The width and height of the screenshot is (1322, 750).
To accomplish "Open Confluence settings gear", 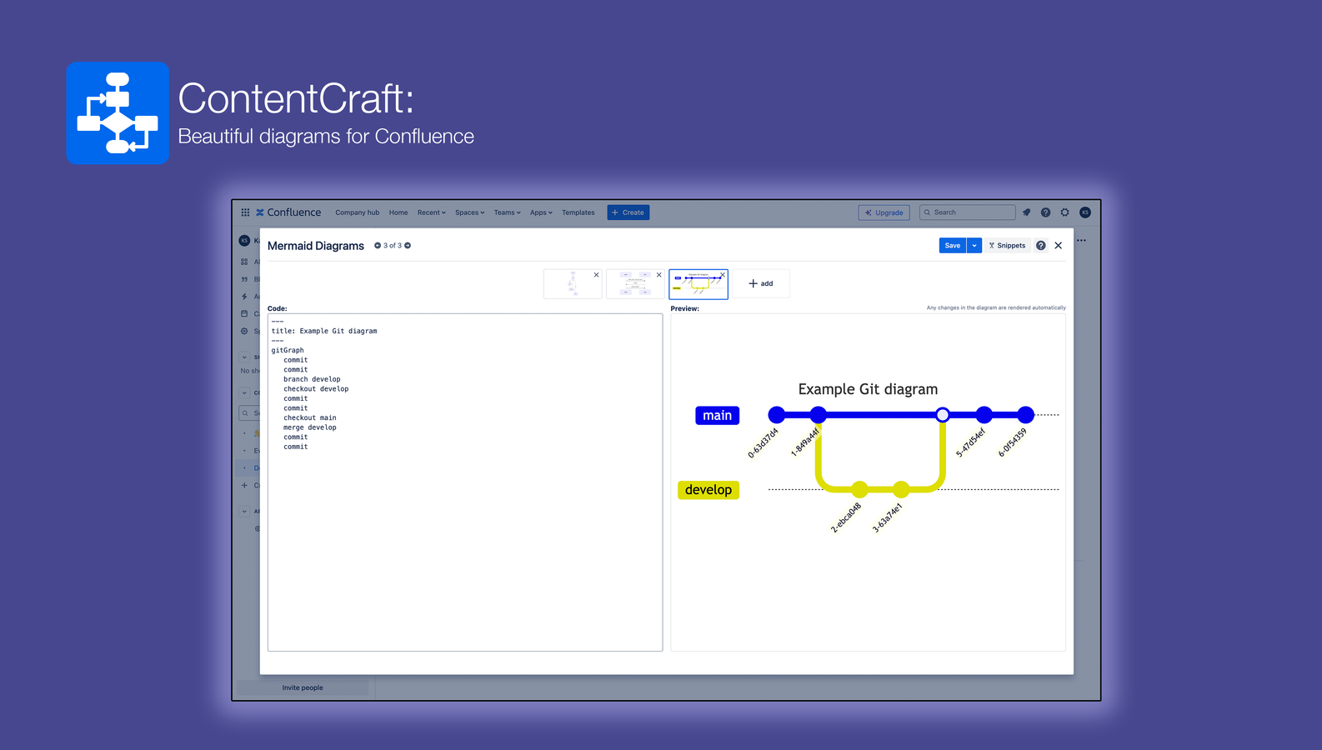I will pyautogui.click(x=1064, y=212).
